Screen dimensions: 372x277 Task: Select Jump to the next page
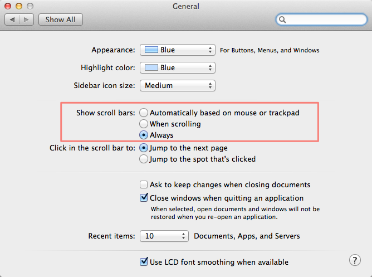(x=144, y=148)
